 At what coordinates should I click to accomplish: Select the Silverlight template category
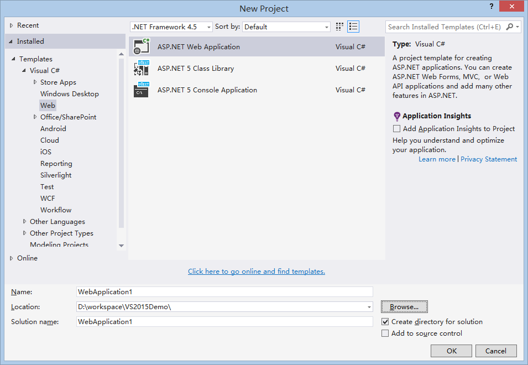(x=56, y=175)
